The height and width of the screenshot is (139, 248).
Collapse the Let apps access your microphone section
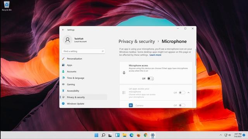tap(189, 93)
